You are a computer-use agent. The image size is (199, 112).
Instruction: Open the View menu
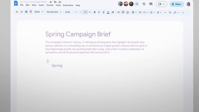(x=34, y=5)
